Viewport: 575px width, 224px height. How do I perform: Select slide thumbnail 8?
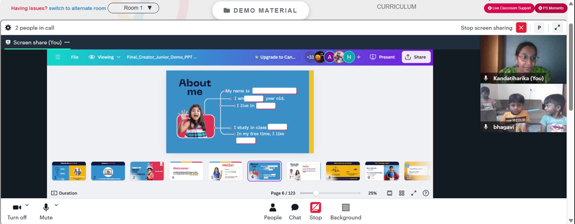point(343,171)
